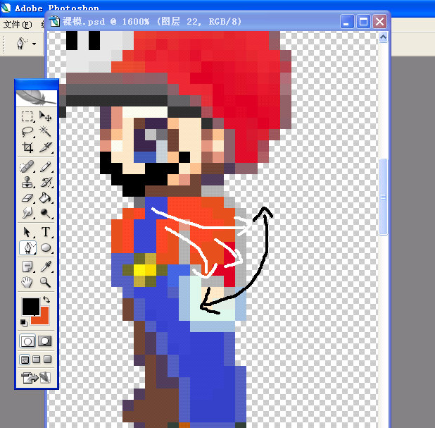Switch to Quick Mask mode
The image size is (435, 428).
(45, 341)
